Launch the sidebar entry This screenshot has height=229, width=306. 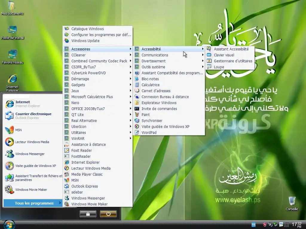coord(98,192)
